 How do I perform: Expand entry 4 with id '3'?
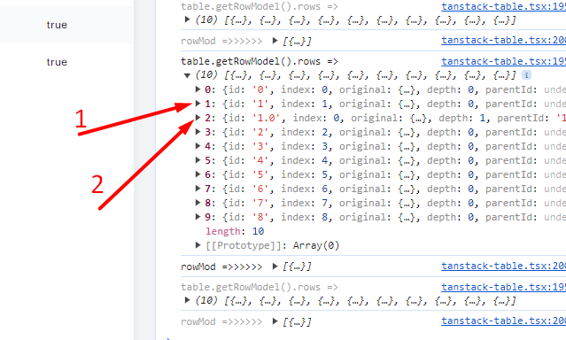198,146
